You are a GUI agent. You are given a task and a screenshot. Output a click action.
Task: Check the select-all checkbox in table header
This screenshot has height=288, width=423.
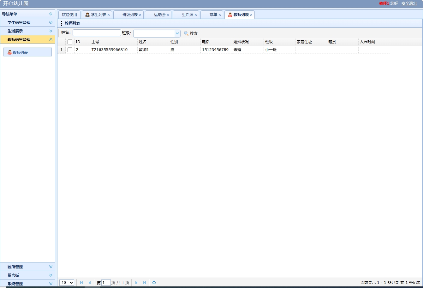coord(70,41)
